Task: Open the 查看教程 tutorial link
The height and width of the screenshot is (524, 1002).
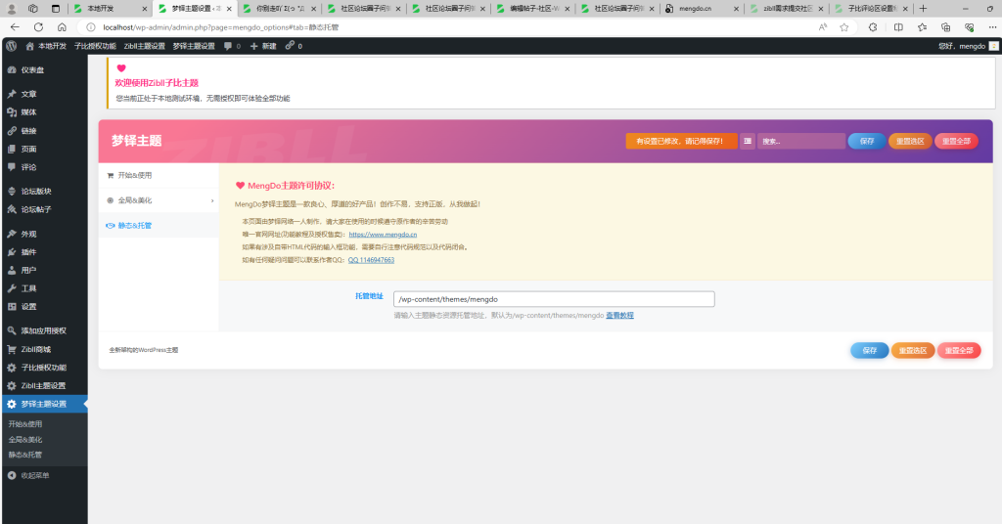Action: click(619, 316)
